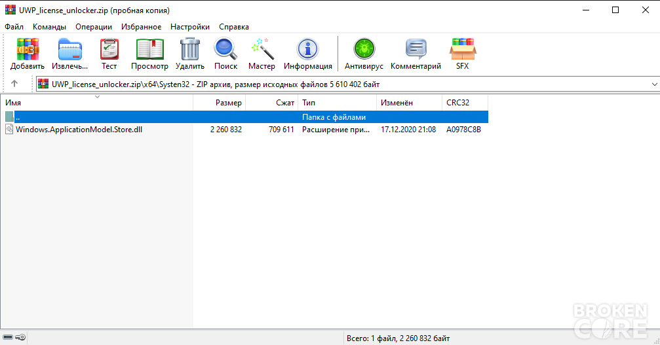Click CRC value A0978C8B cell

click(463, 130)
